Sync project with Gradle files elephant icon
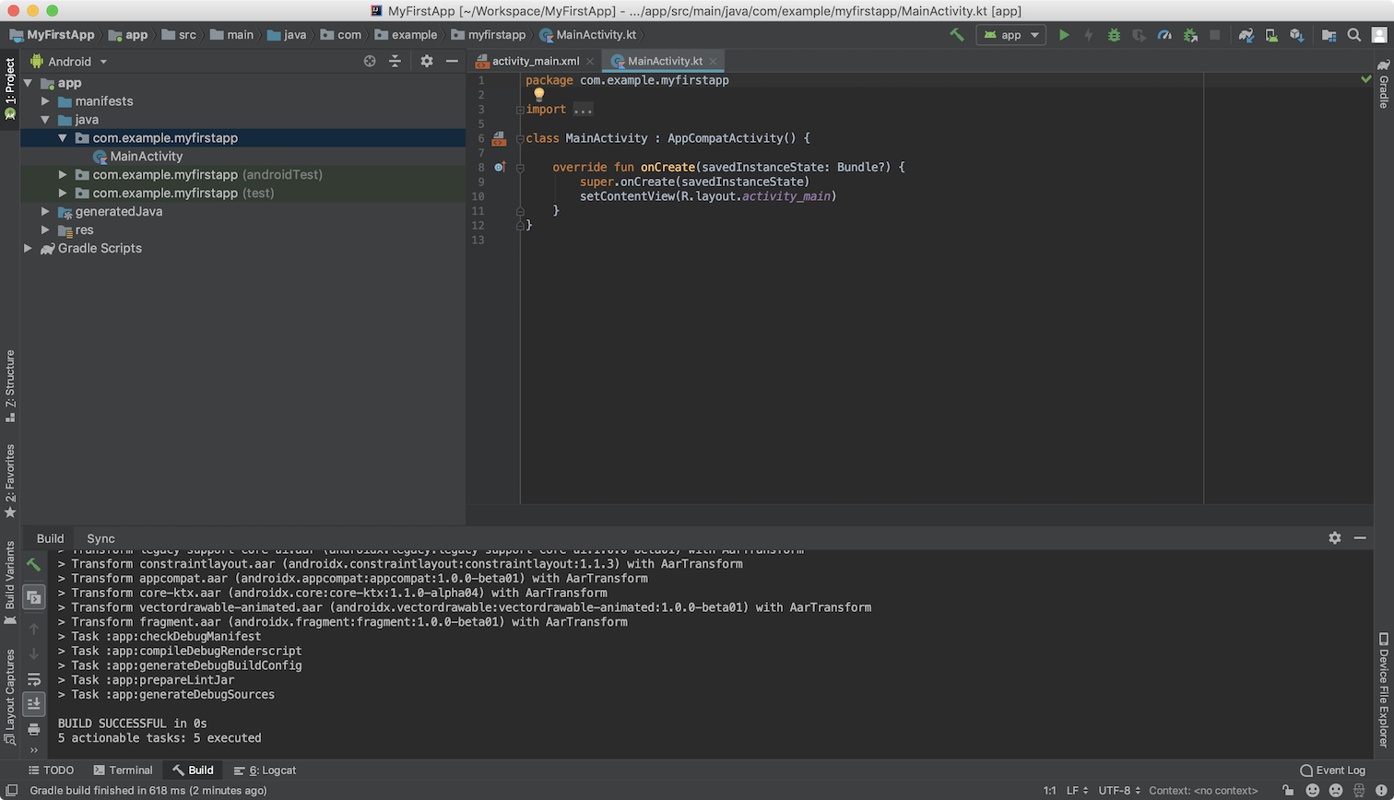 pos(1246,35)
